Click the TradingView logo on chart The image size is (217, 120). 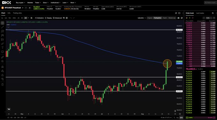tap(9, 109)
